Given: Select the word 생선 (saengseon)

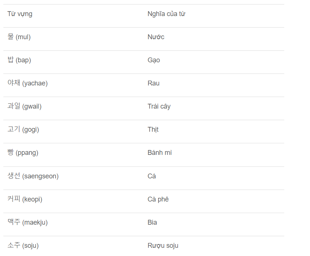Looking at the screenshot, I should coord(33,176).
